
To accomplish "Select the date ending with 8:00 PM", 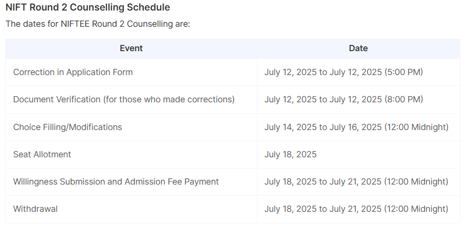I will tap(358, 99).
